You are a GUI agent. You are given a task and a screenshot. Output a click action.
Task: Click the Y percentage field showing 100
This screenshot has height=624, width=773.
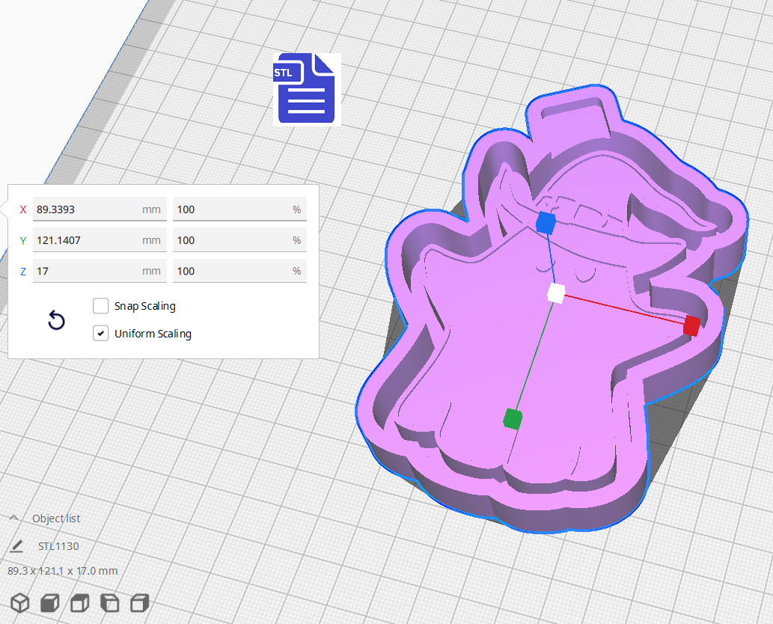point(239,240)
